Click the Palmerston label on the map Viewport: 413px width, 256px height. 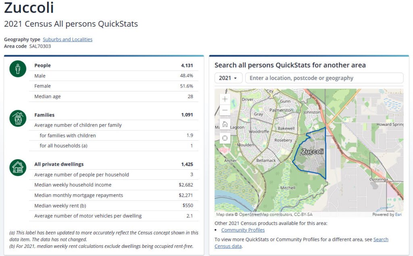(281, 110)
